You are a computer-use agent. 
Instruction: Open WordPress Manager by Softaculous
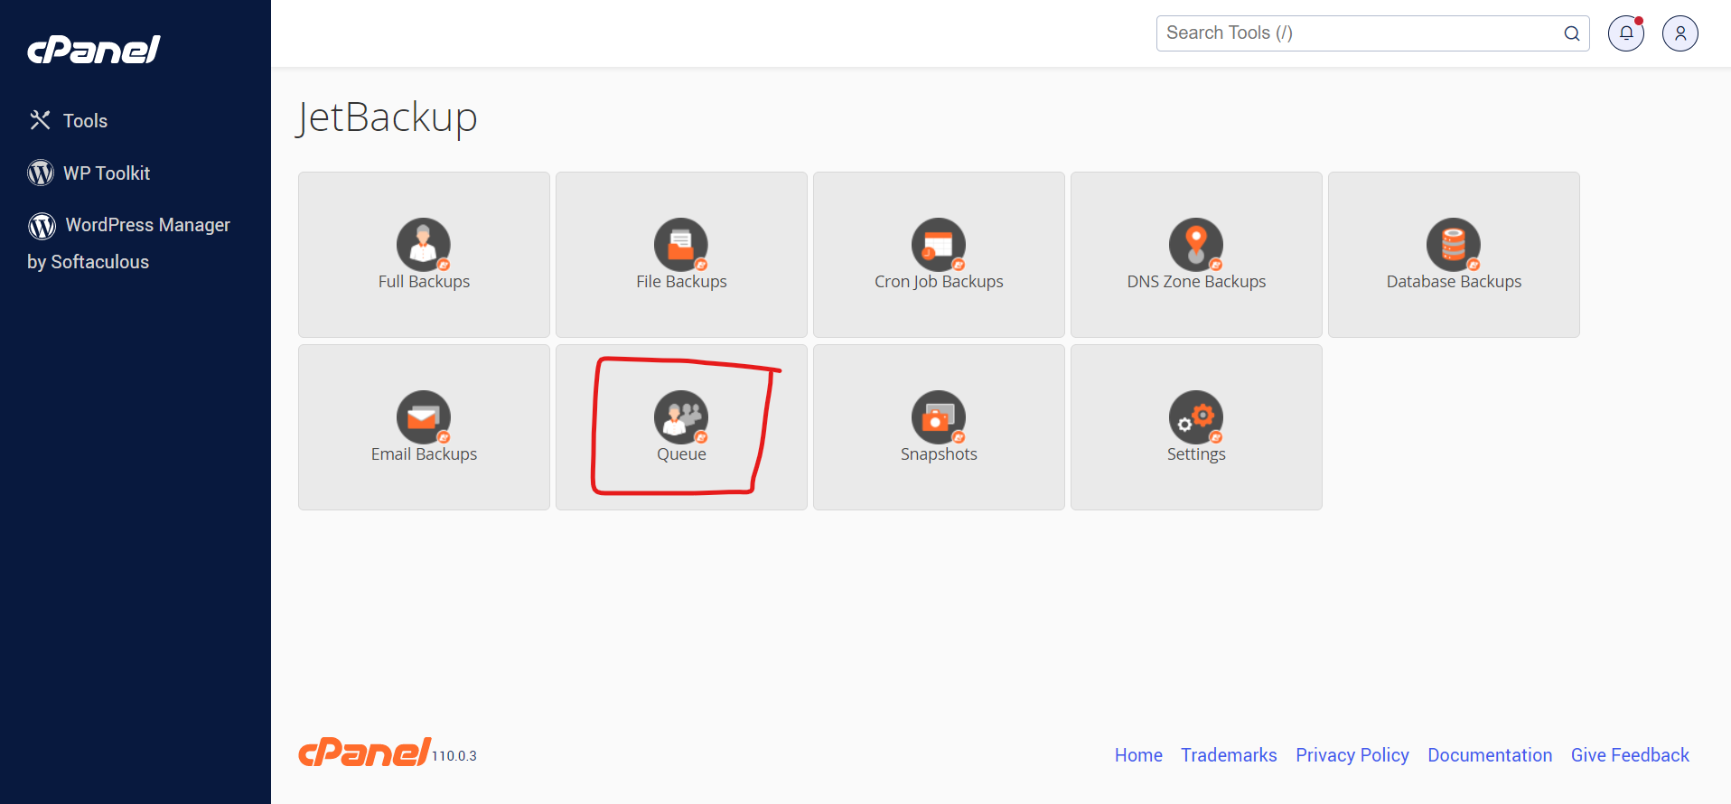coord(128,243)
